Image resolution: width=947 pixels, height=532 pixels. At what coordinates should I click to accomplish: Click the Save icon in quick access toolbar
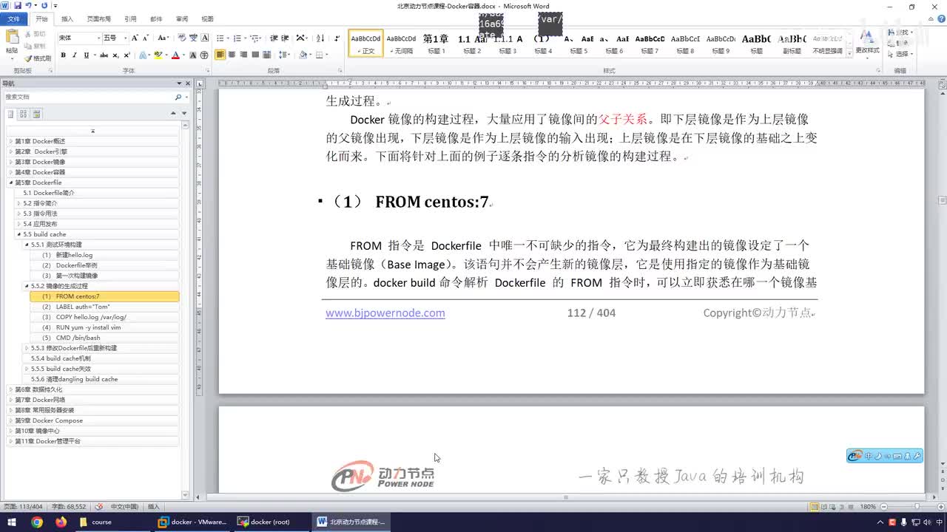[17, 6]
